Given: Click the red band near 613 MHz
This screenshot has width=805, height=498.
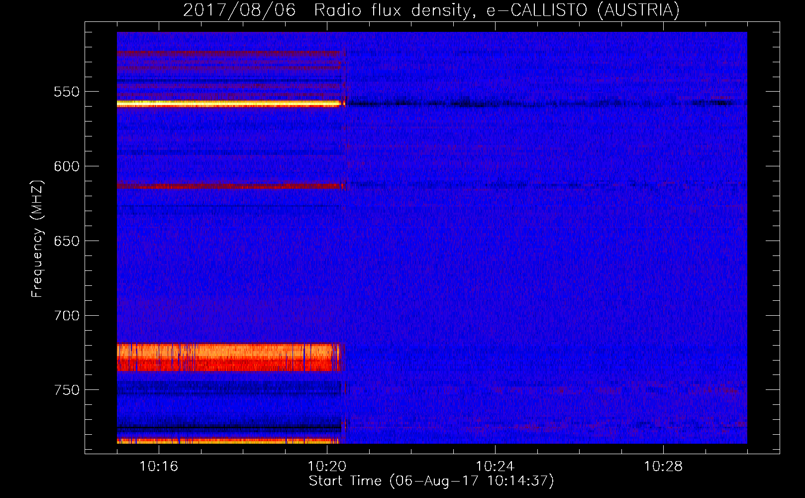Looking at the screenshot, I should 231,186.
